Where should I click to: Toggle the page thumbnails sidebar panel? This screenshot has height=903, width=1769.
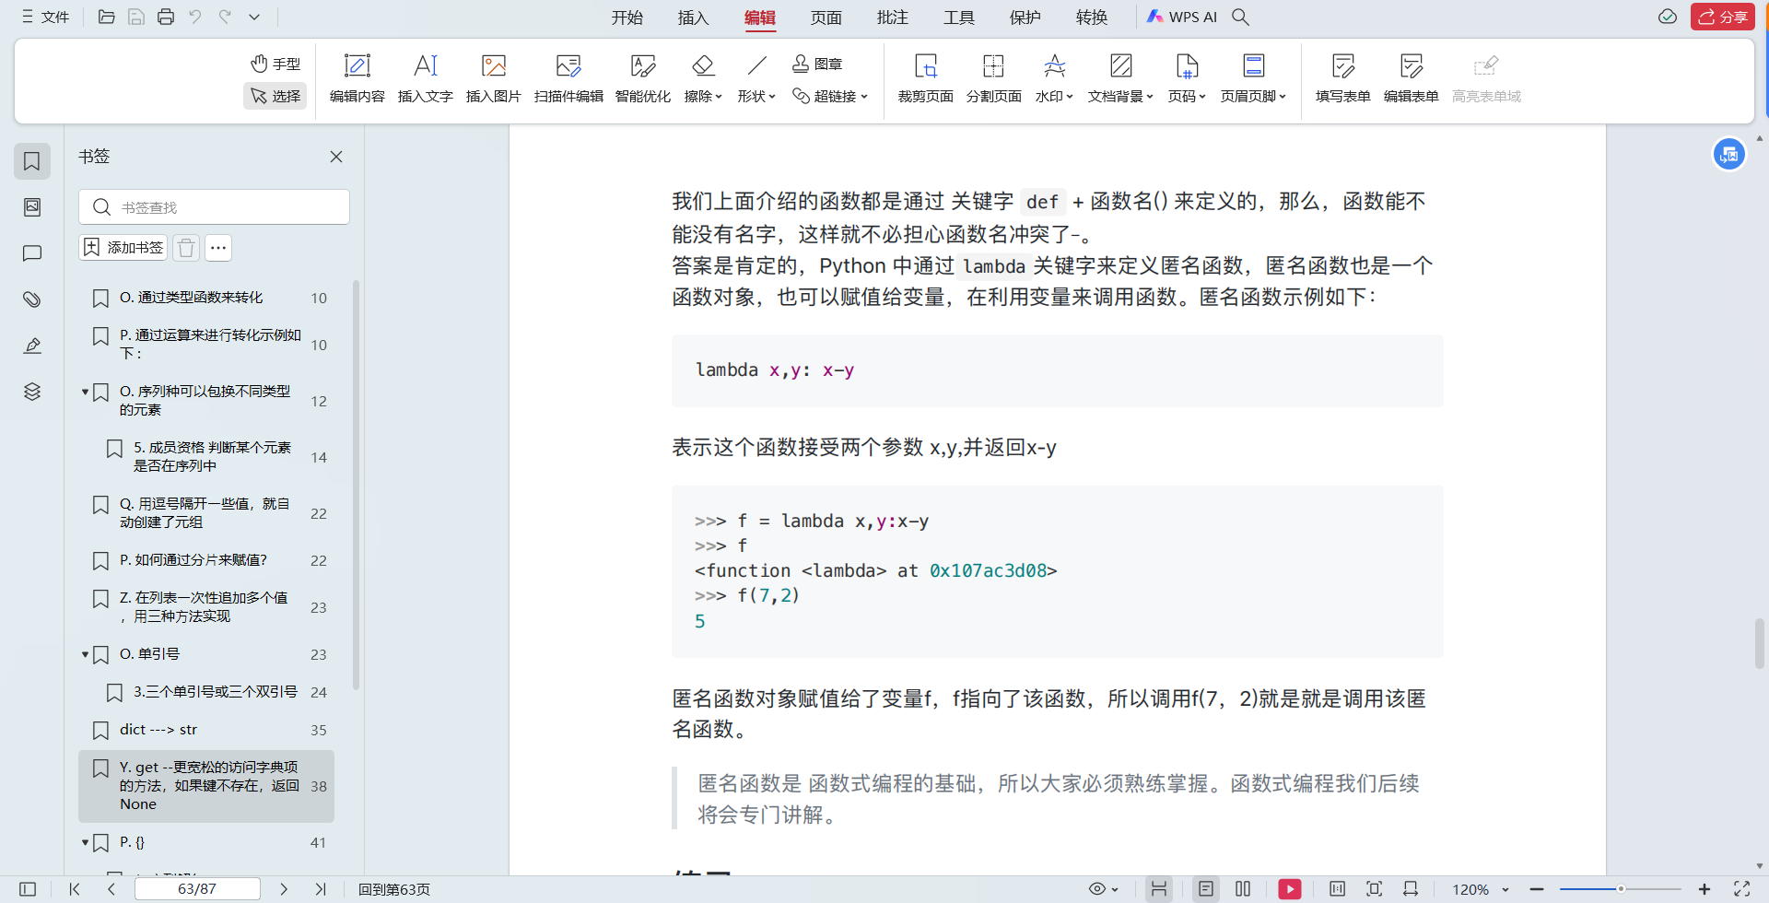point(32,207)
